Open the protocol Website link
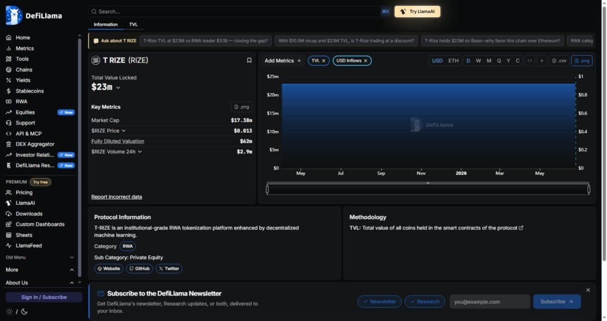Screen dimensions: 607x321 pyautogui.click(x=109, y=268)
